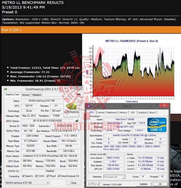Close the CPU-Z window with red X
The width and height of the screenshot is (181, 188).
point(164,105)
